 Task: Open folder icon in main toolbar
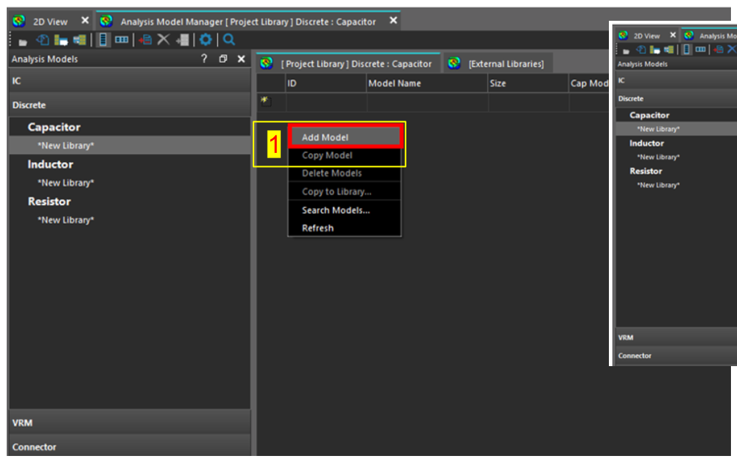(x=23, y=42)
